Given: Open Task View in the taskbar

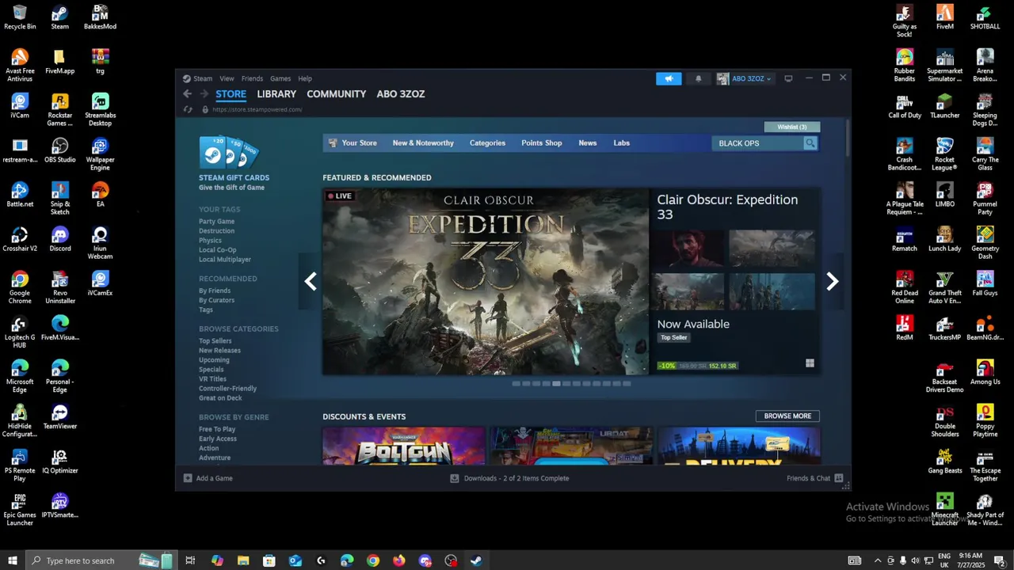Looking at the screenshot, I should click(190, 560).
